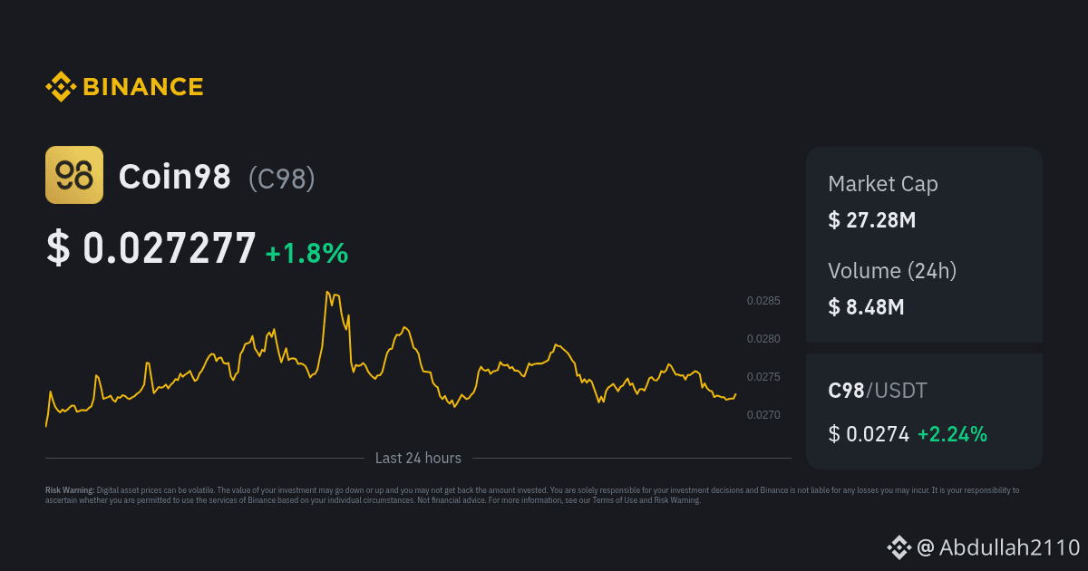Click the price $ 0.027277
Screen dimensions: 1088x571
151,248
